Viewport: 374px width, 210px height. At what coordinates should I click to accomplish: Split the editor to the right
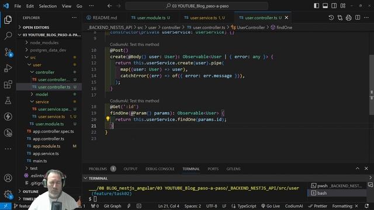358,17
